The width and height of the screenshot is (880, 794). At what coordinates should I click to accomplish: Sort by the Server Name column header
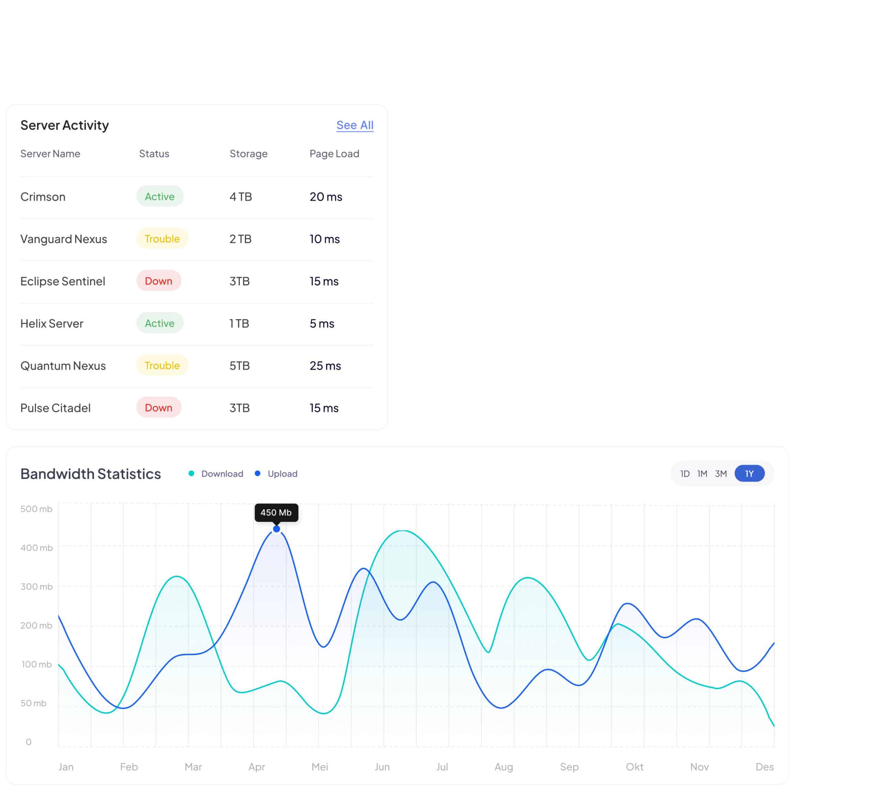(50, 154)
